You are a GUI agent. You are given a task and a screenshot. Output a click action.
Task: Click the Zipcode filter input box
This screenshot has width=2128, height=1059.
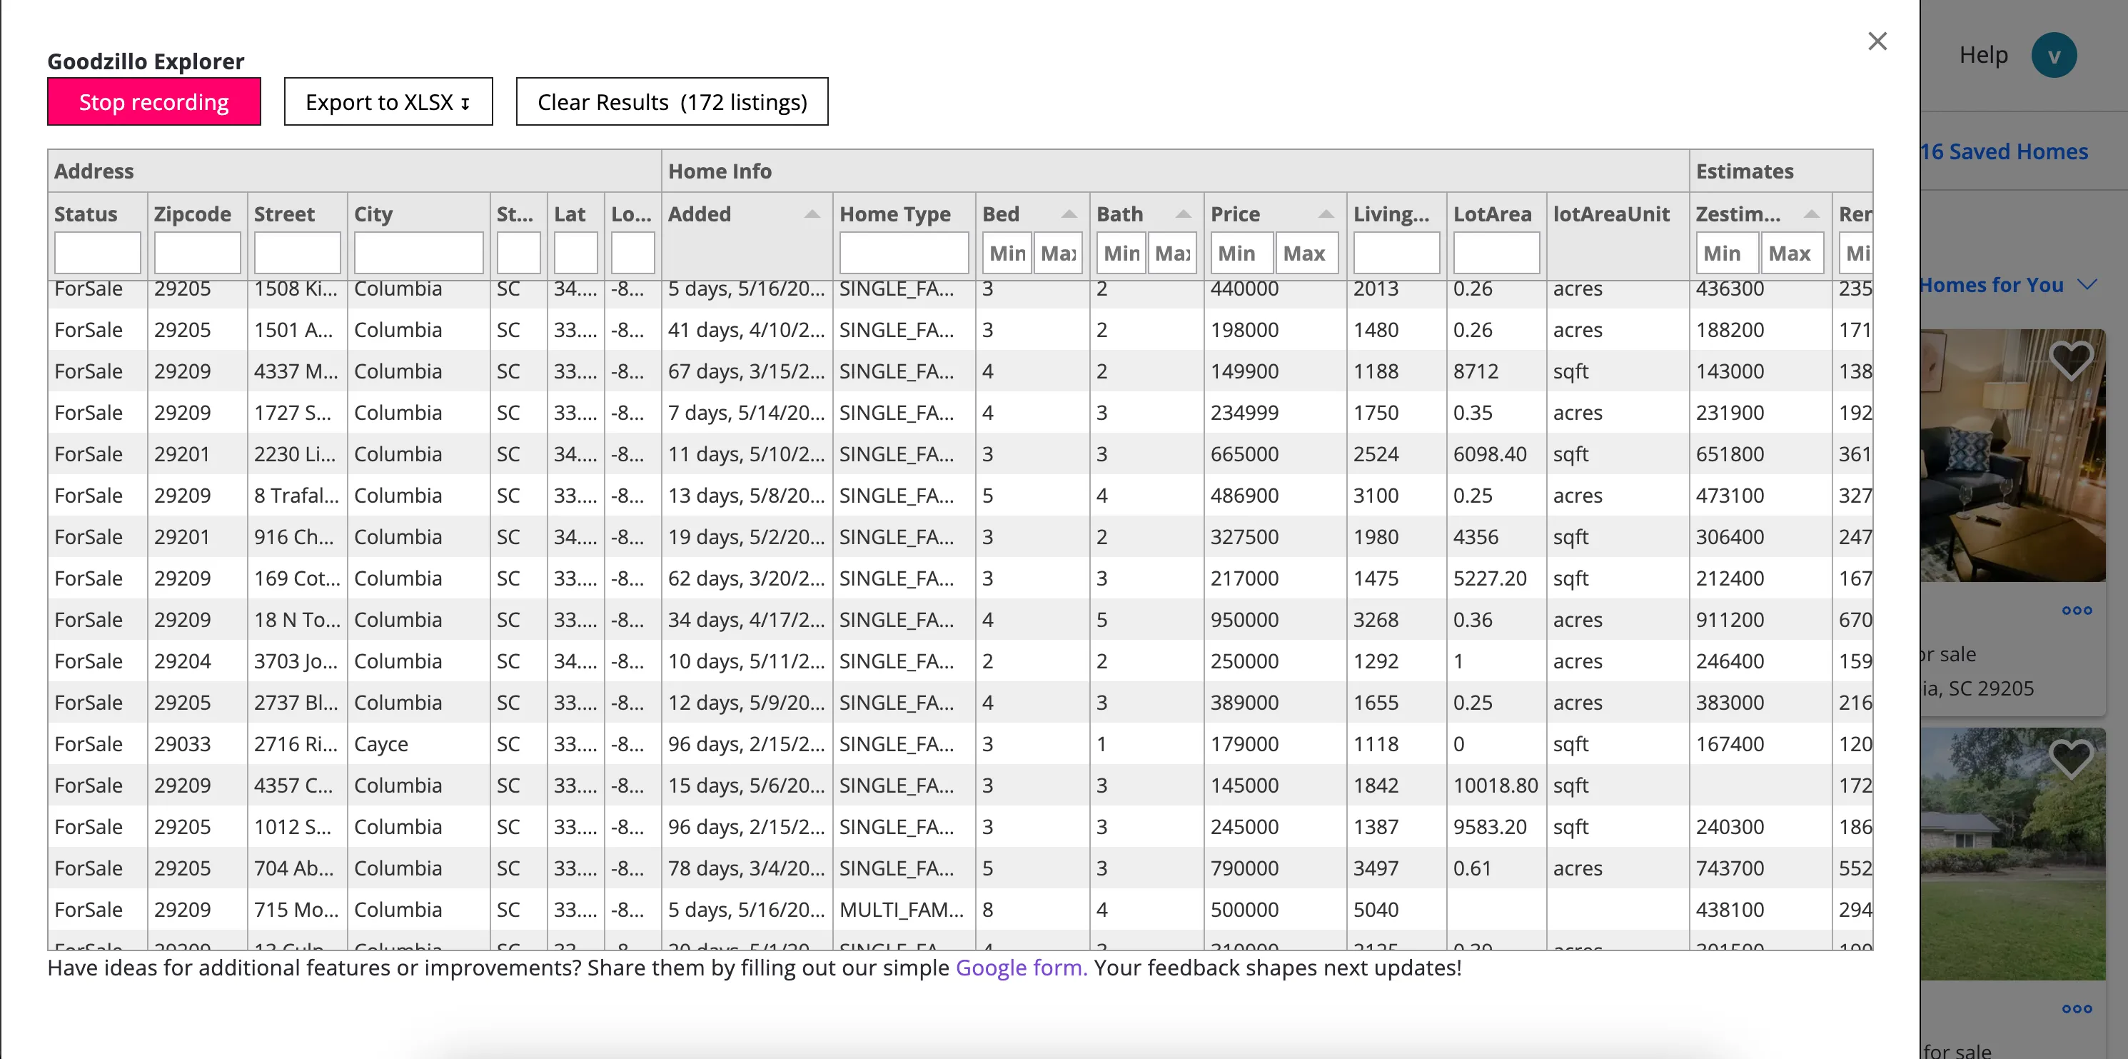click(196, 252)
